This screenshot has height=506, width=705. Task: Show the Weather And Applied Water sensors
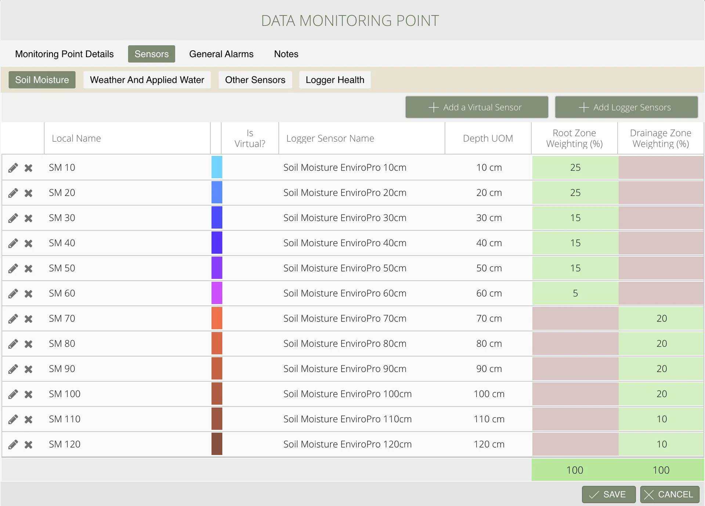pos(147,80)
